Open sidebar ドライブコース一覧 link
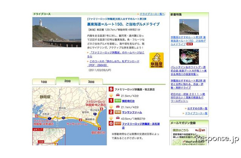The height and width of the screenshot is (158, 241). pos(196,113)
